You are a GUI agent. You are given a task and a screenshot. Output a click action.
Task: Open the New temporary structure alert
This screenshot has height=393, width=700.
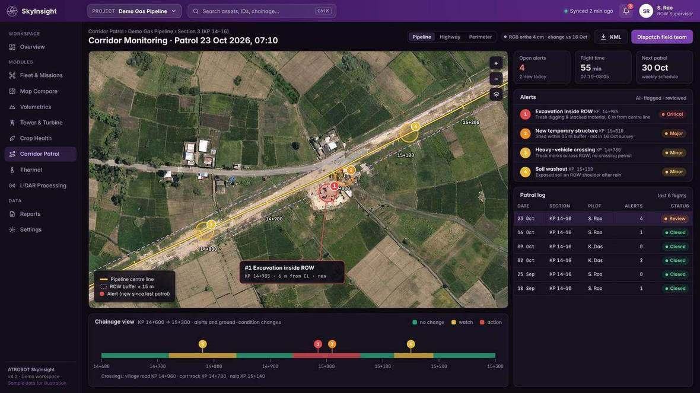(603, 133)
